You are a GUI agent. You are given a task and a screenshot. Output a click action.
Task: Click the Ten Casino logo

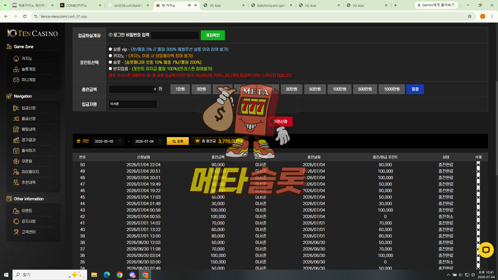click(x=32, y=33)
